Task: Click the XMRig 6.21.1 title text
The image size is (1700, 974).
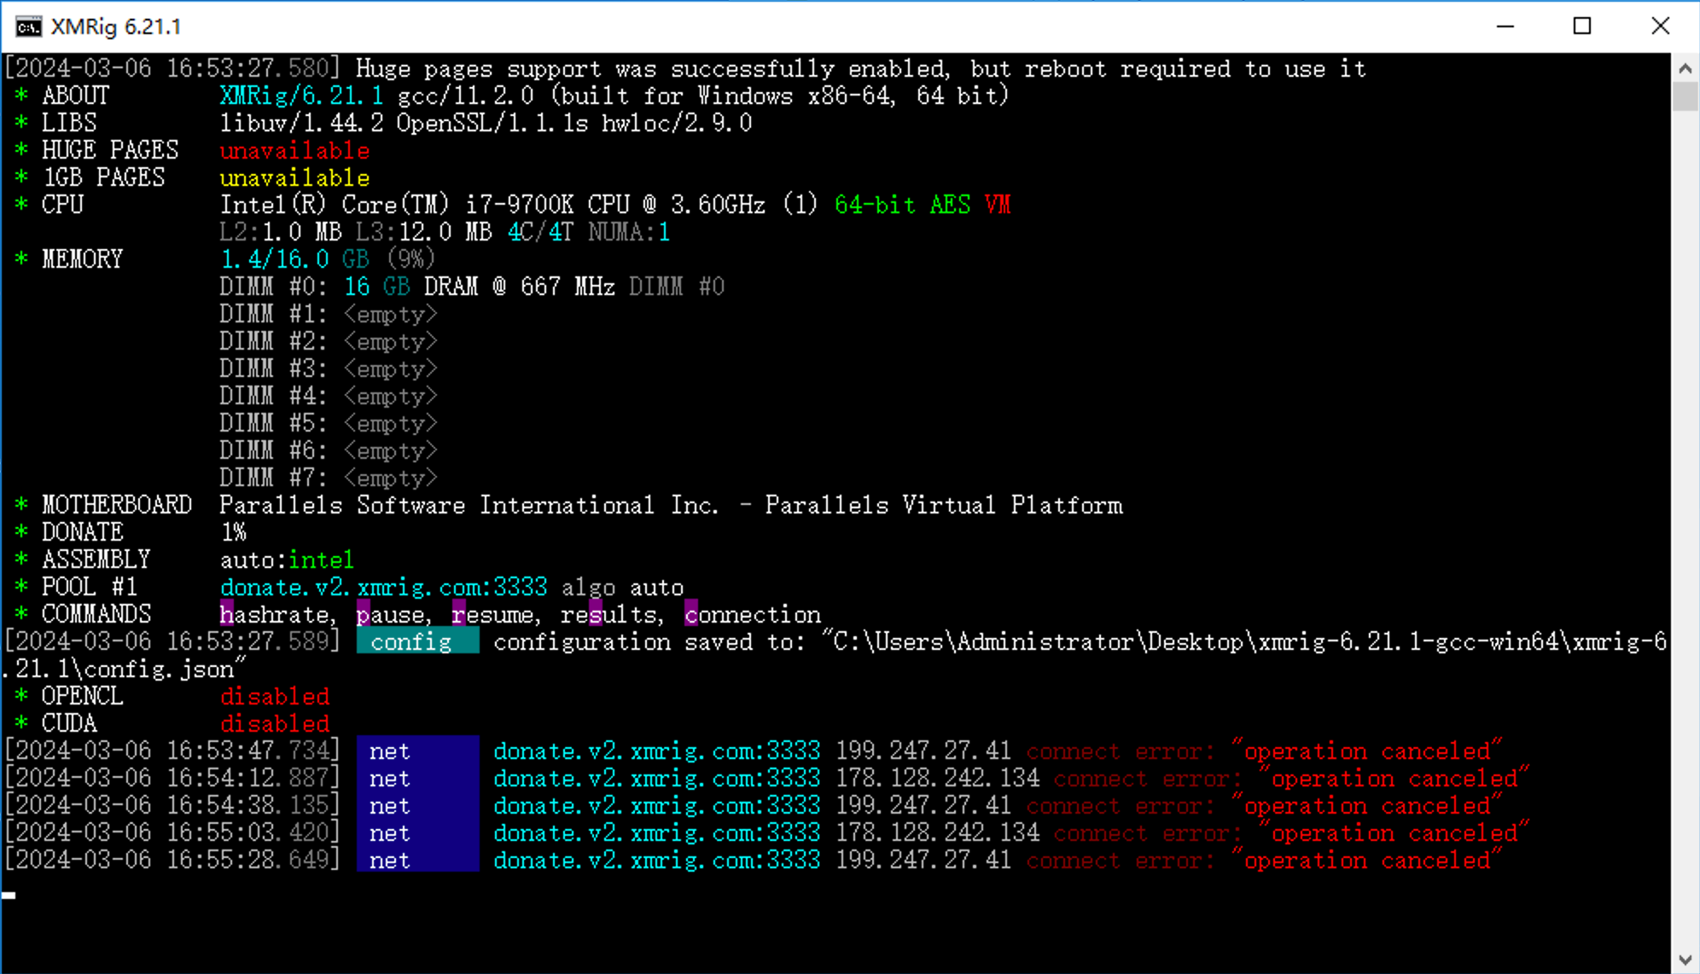Action: pos(116,26)
